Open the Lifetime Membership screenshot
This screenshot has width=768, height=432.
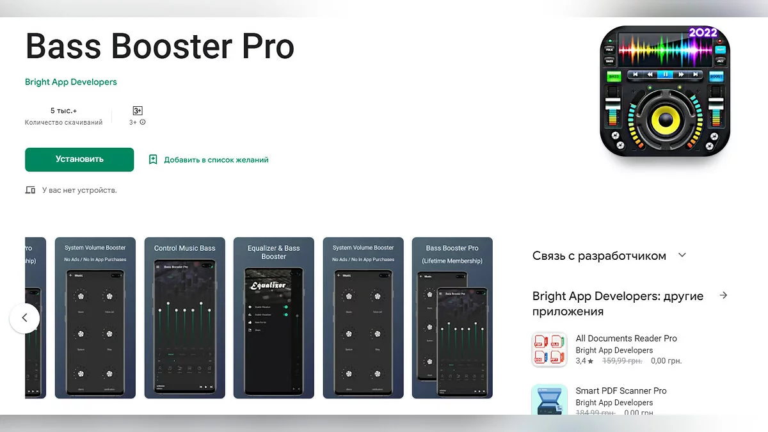(x=452, y=318)
